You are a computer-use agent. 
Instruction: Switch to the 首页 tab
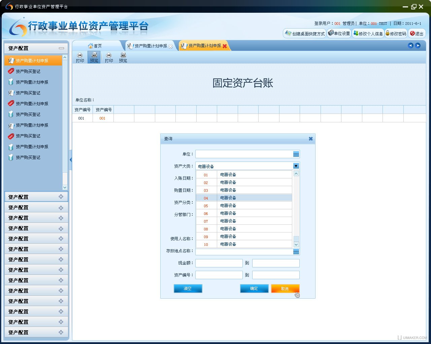(95, 46)
